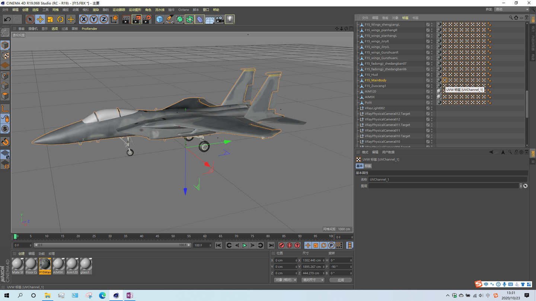Open the 对象 (相对) coordinate mode dropdown
This screenshot has height=301, width=536.
click(285, 280)
